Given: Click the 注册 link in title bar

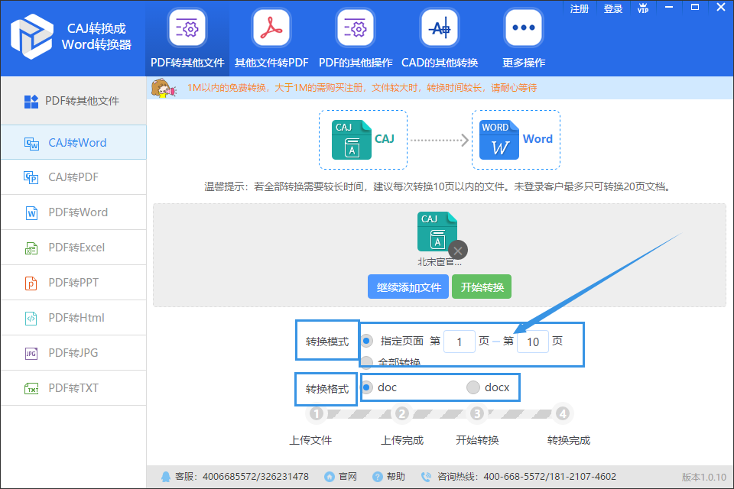Looking at the screenshot, I should (579, 9).
